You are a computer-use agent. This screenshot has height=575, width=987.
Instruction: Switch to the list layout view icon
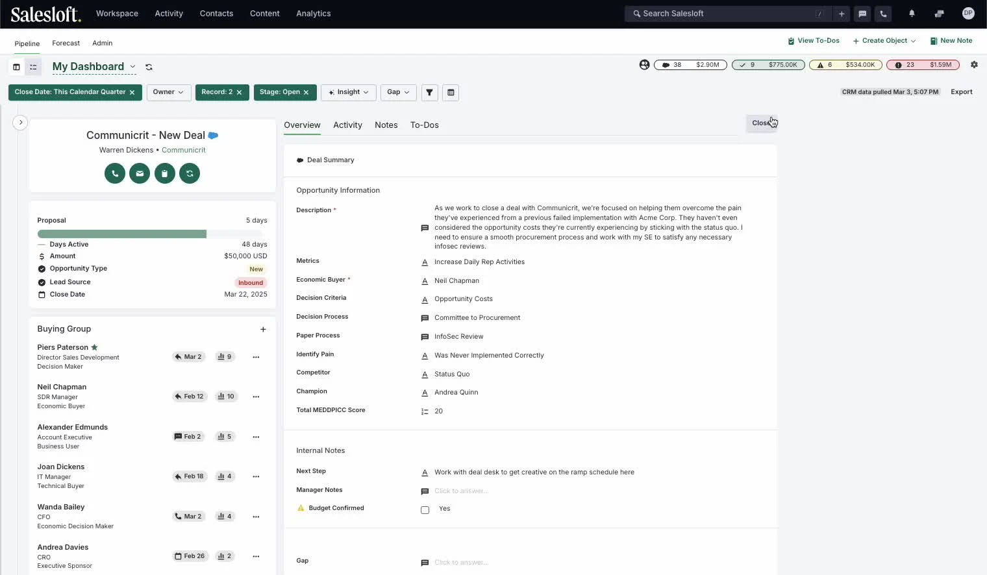[33, 67]
